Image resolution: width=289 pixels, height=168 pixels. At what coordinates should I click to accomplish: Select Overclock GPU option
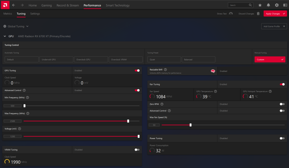[x=91, y=60]
